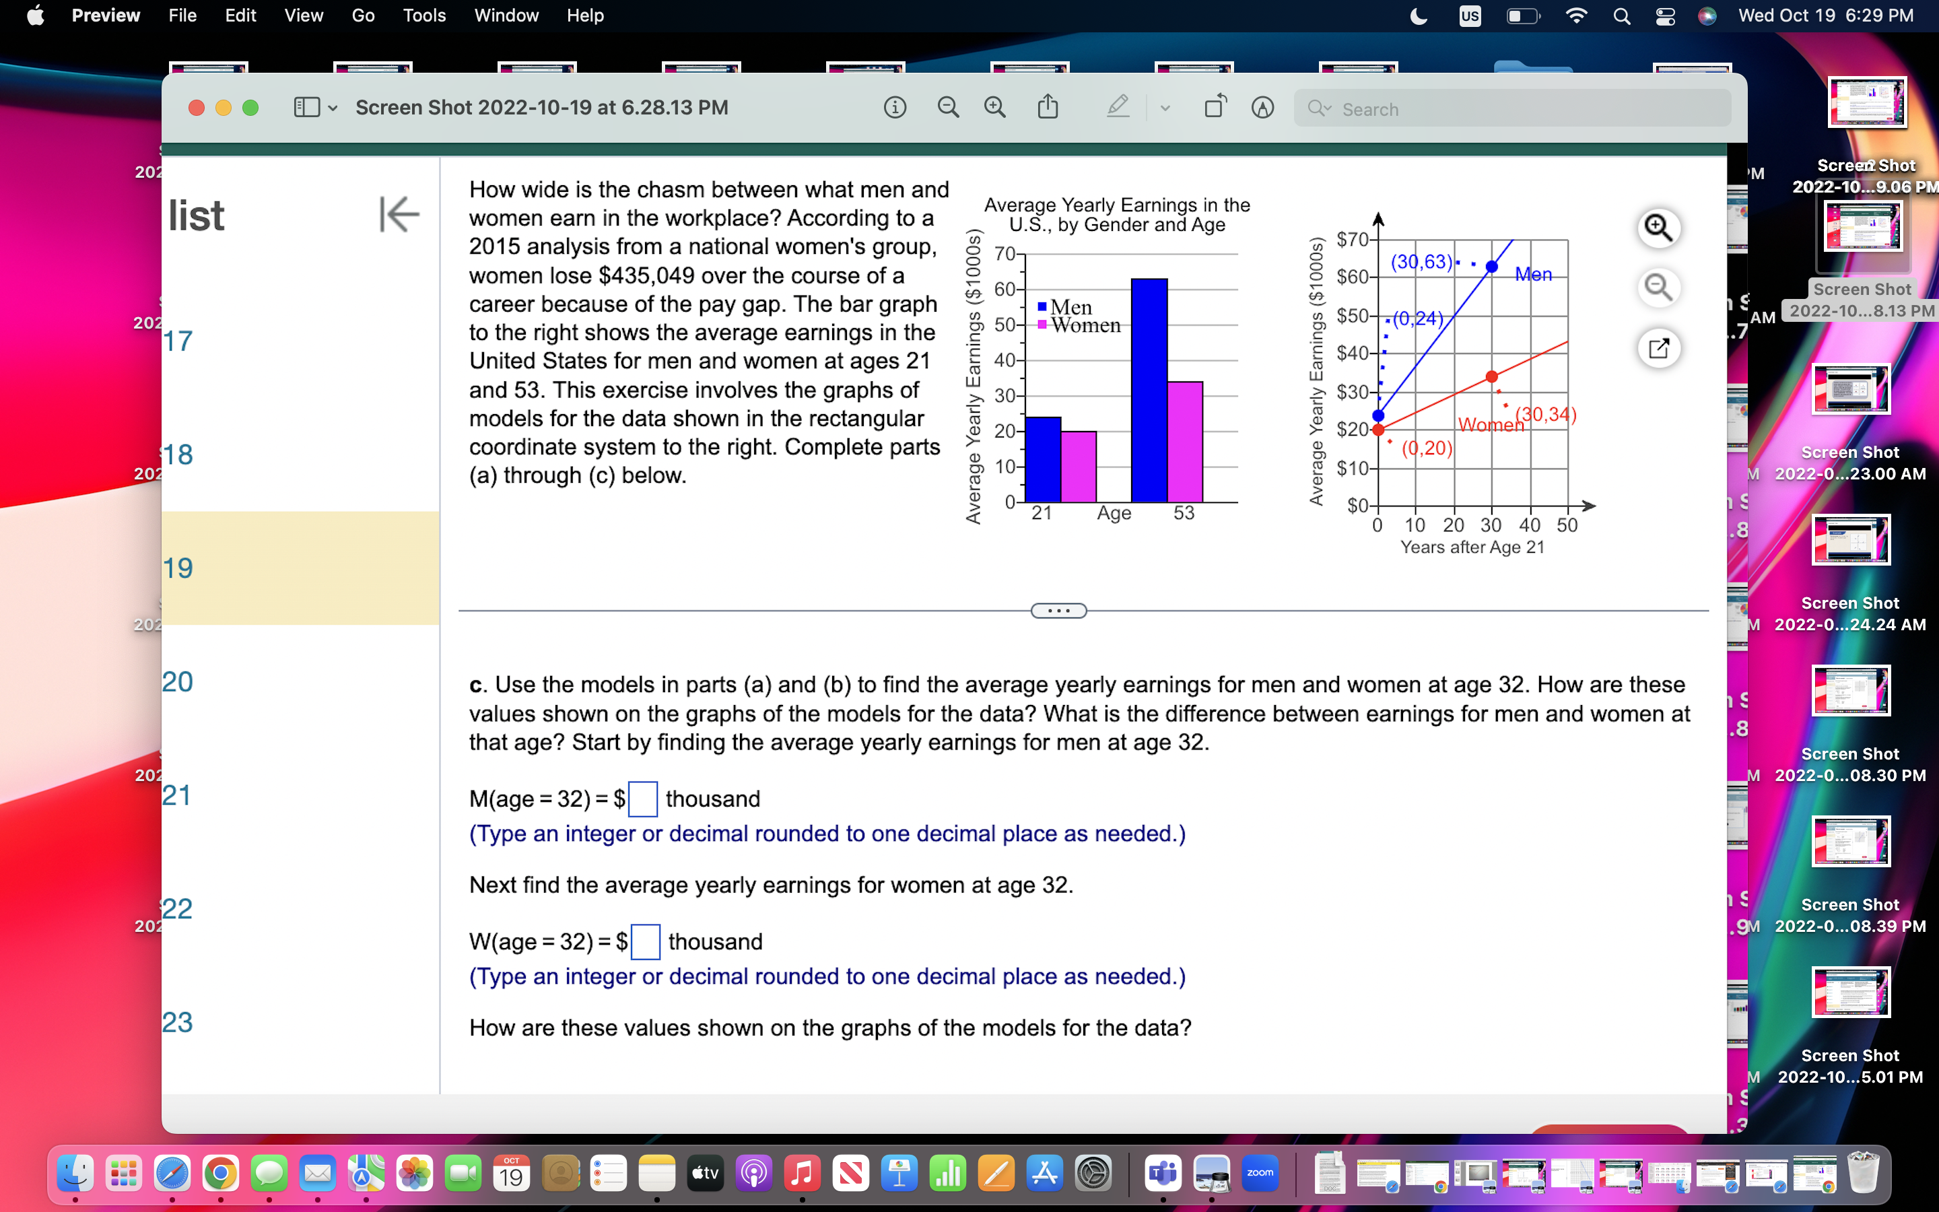Toggle Do Not Disturb via moon icon
Screen dimensions: 1939x1212
[1418, 16]
